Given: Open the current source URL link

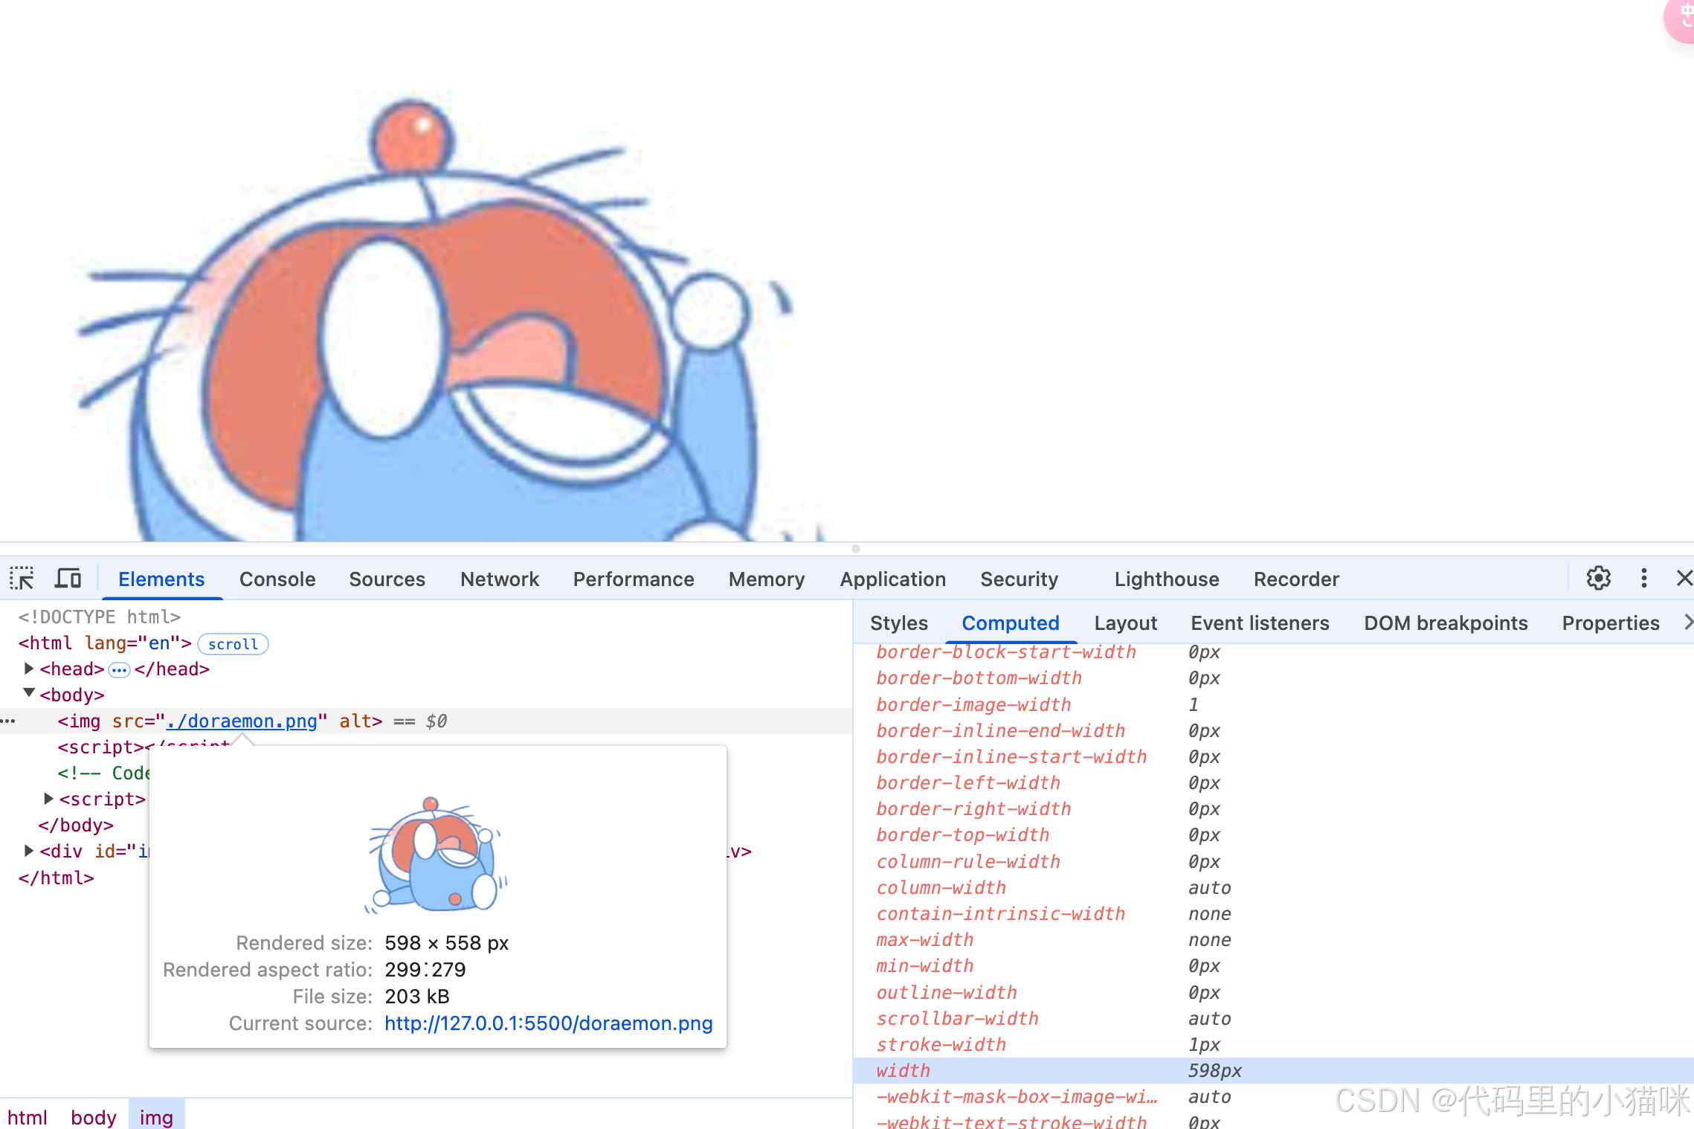Looking at the screenshot, I should click(x=548, y=1023).
